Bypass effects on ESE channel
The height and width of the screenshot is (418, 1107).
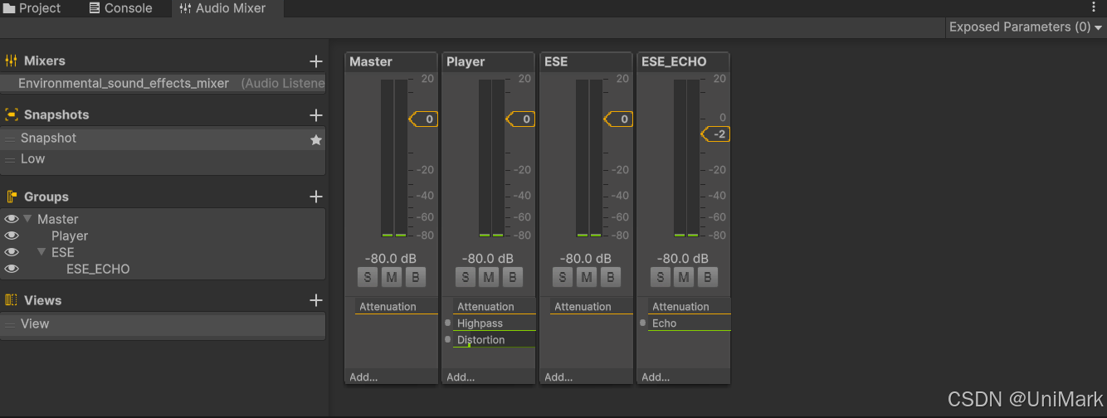pos(610,277)
